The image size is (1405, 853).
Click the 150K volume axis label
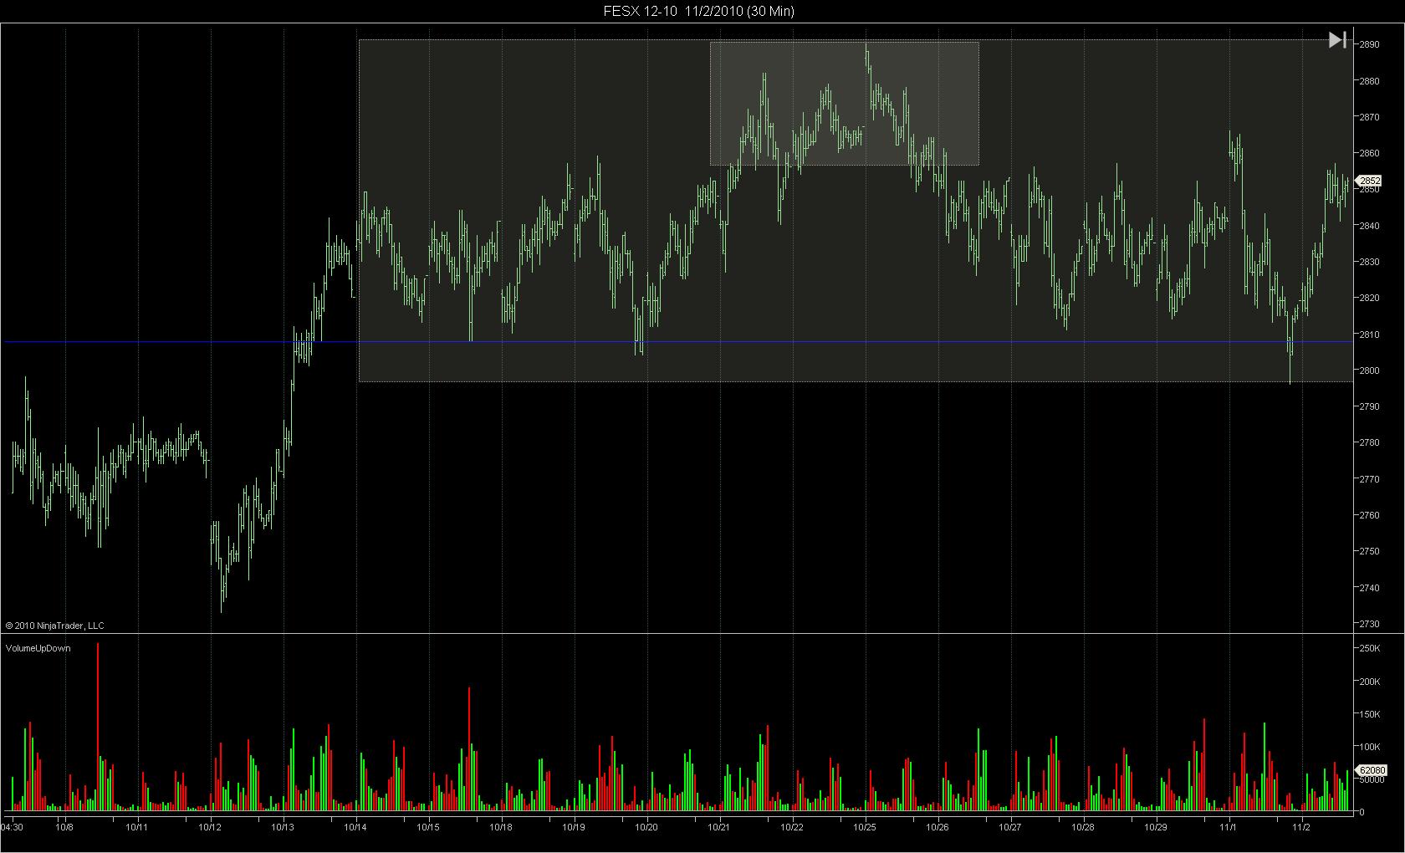click(1369, 714)
